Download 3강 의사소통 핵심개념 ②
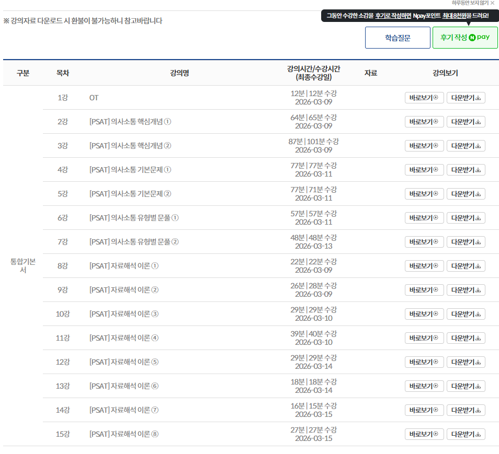Screen dimensions: 499x454 [x=466, y=146]
